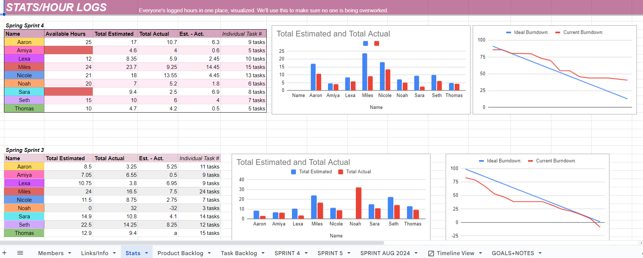This screenshot has height=258, width=643.
Task: Expand the Members tab dropdown arrow
Action: 70,253
